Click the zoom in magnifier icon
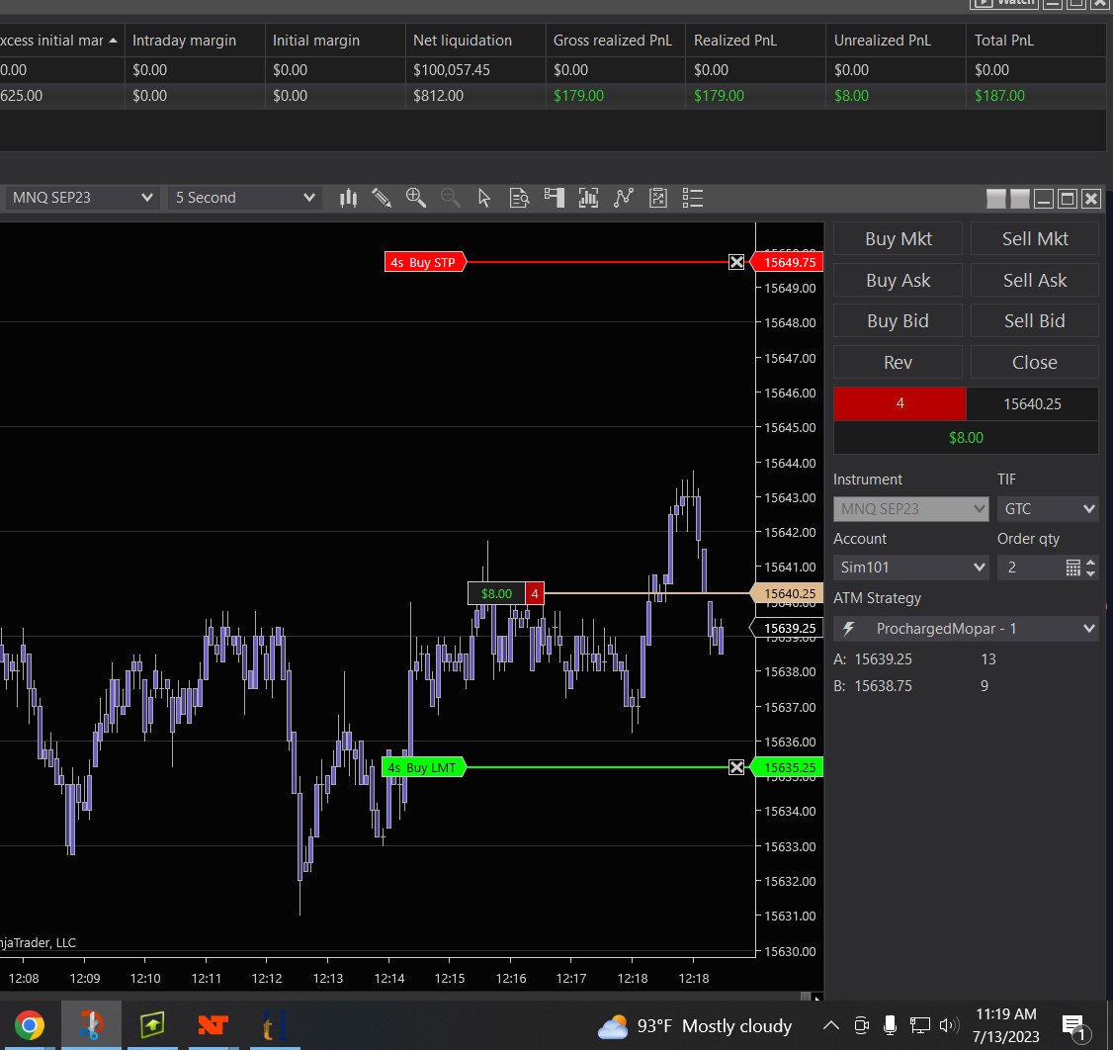 pos(416,198)
